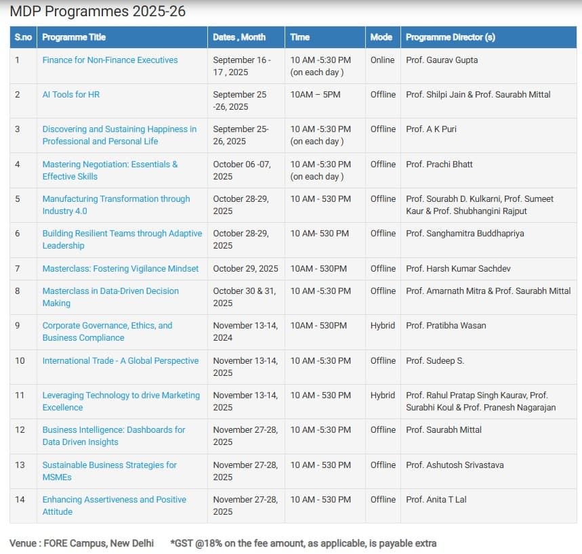This screenshot has width=582, height=554.
Task: Click Discovering and Sustaining Happiness programme link
Action: 119,129
